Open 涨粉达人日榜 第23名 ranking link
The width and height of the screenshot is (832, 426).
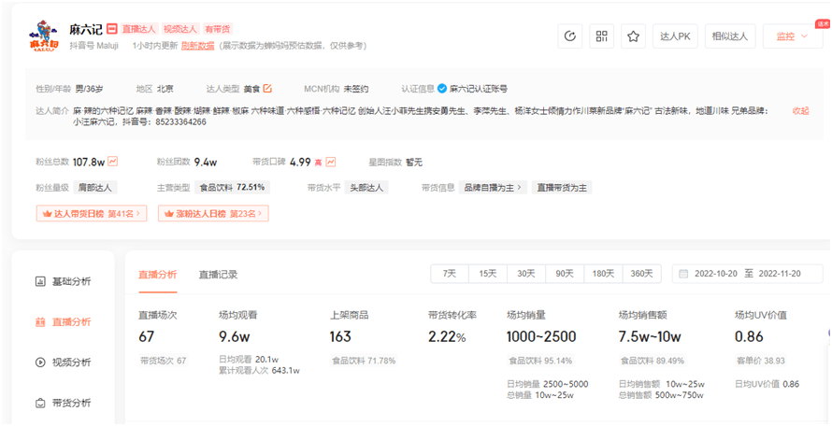pyautogui.click(x=213, y=214)
